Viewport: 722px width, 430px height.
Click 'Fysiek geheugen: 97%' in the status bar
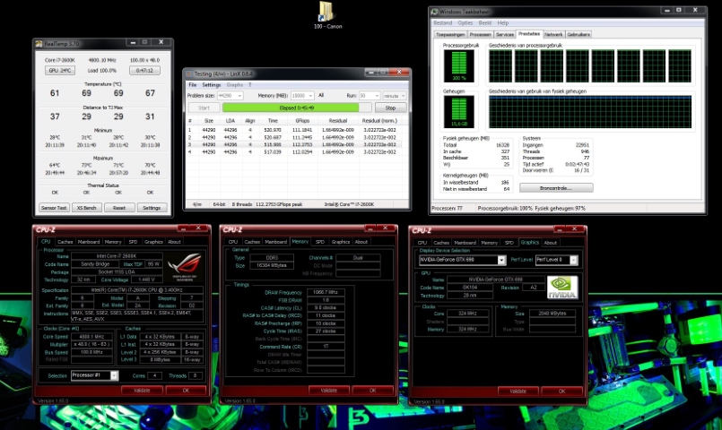(561, 209)
